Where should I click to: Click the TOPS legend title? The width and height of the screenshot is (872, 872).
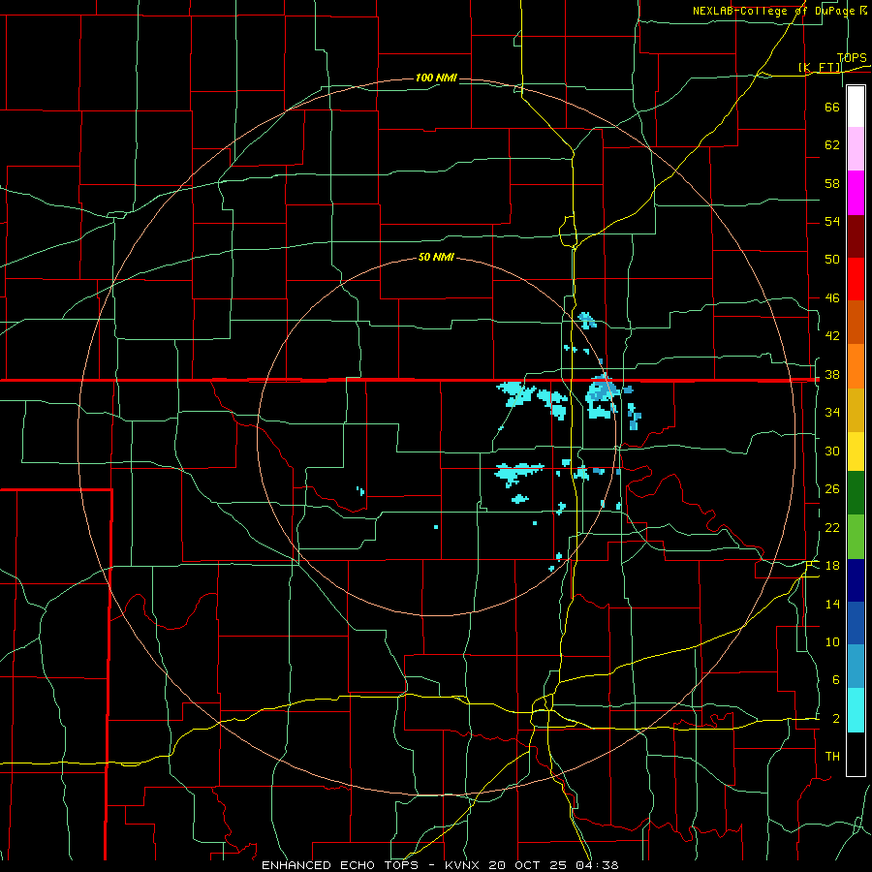[852, 58]
